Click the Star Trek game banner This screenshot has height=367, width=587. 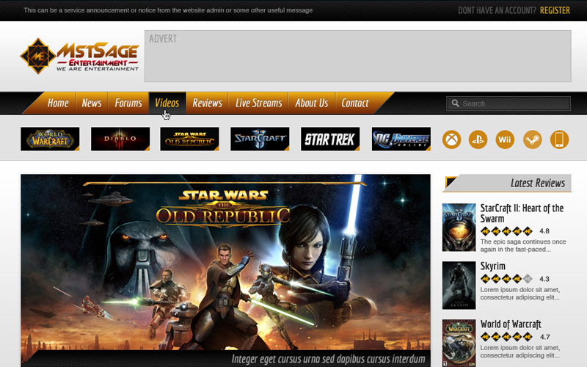tap(330, 139)
